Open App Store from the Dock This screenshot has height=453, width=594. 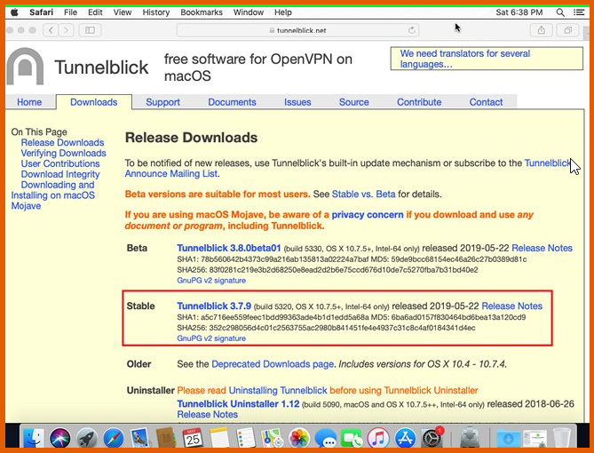click(406, 437)
